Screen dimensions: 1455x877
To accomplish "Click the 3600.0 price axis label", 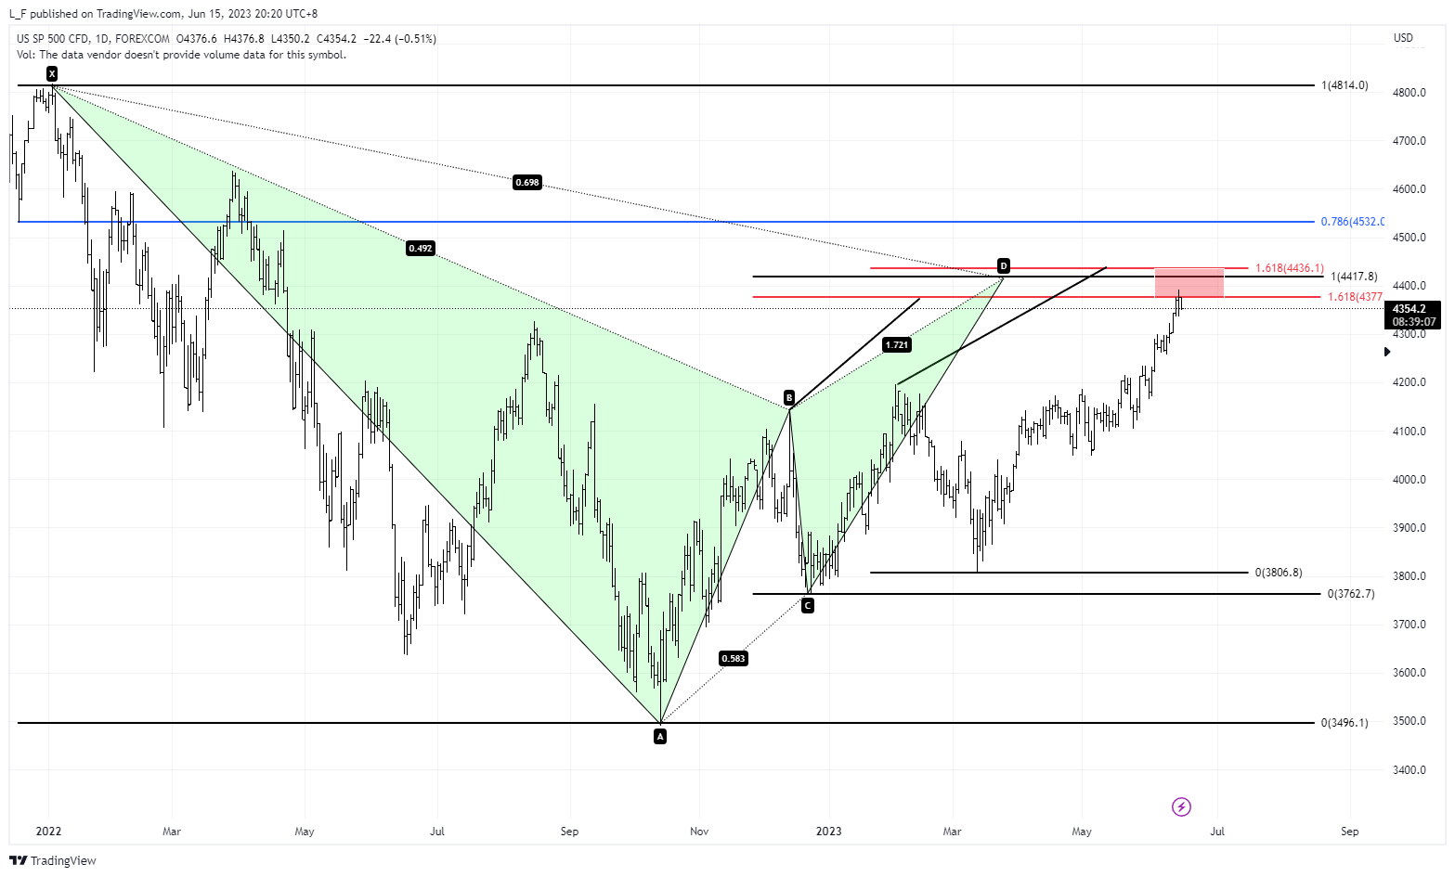I will (1410, 673).
